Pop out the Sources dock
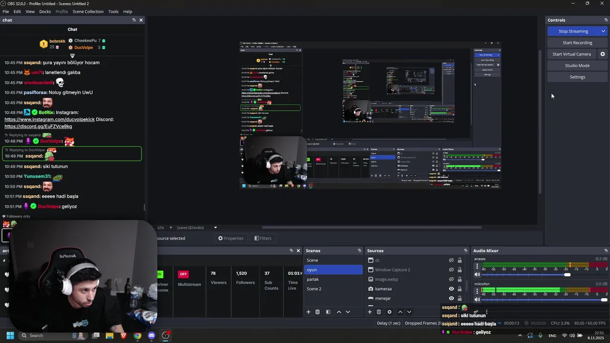Screen dimensions: 610x343 point(466,251)
